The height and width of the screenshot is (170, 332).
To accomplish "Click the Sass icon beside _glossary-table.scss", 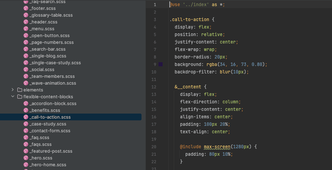I will pos(26,15).
